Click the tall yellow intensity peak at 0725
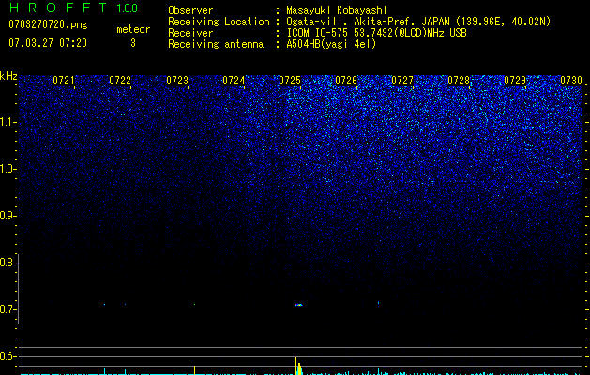 point(295,364)
